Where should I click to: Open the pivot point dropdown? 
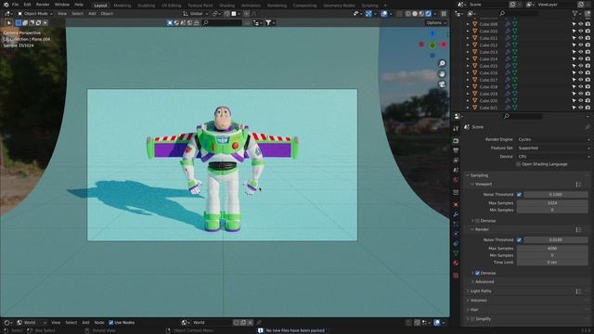(x=216, y=14)
